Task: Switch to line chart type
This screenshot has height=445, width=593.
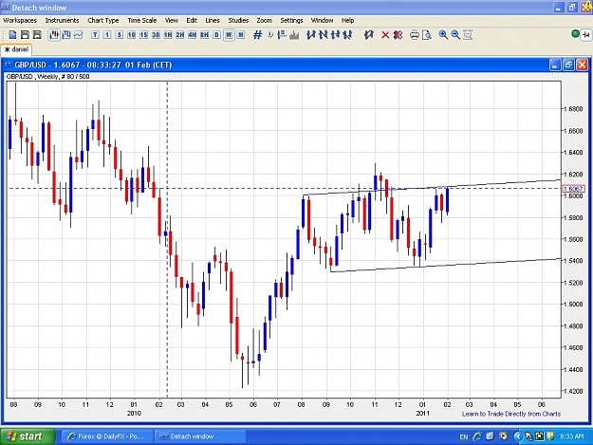Action: pos(79,35)
